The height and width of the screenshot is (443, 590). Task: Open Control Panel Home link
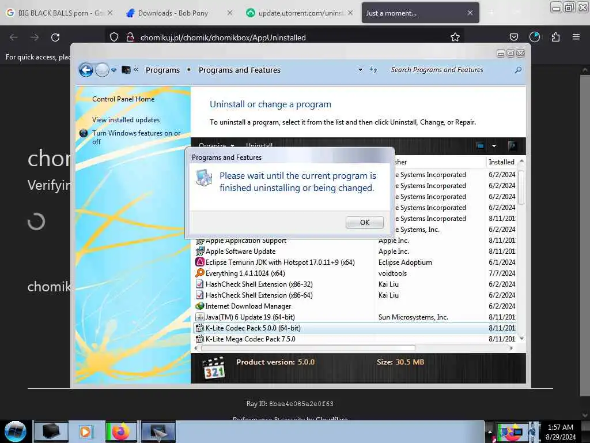pos(123,99)
